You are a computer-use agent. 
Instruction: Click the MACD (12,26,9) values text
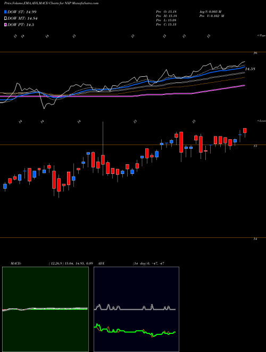[x=71, y=263]
